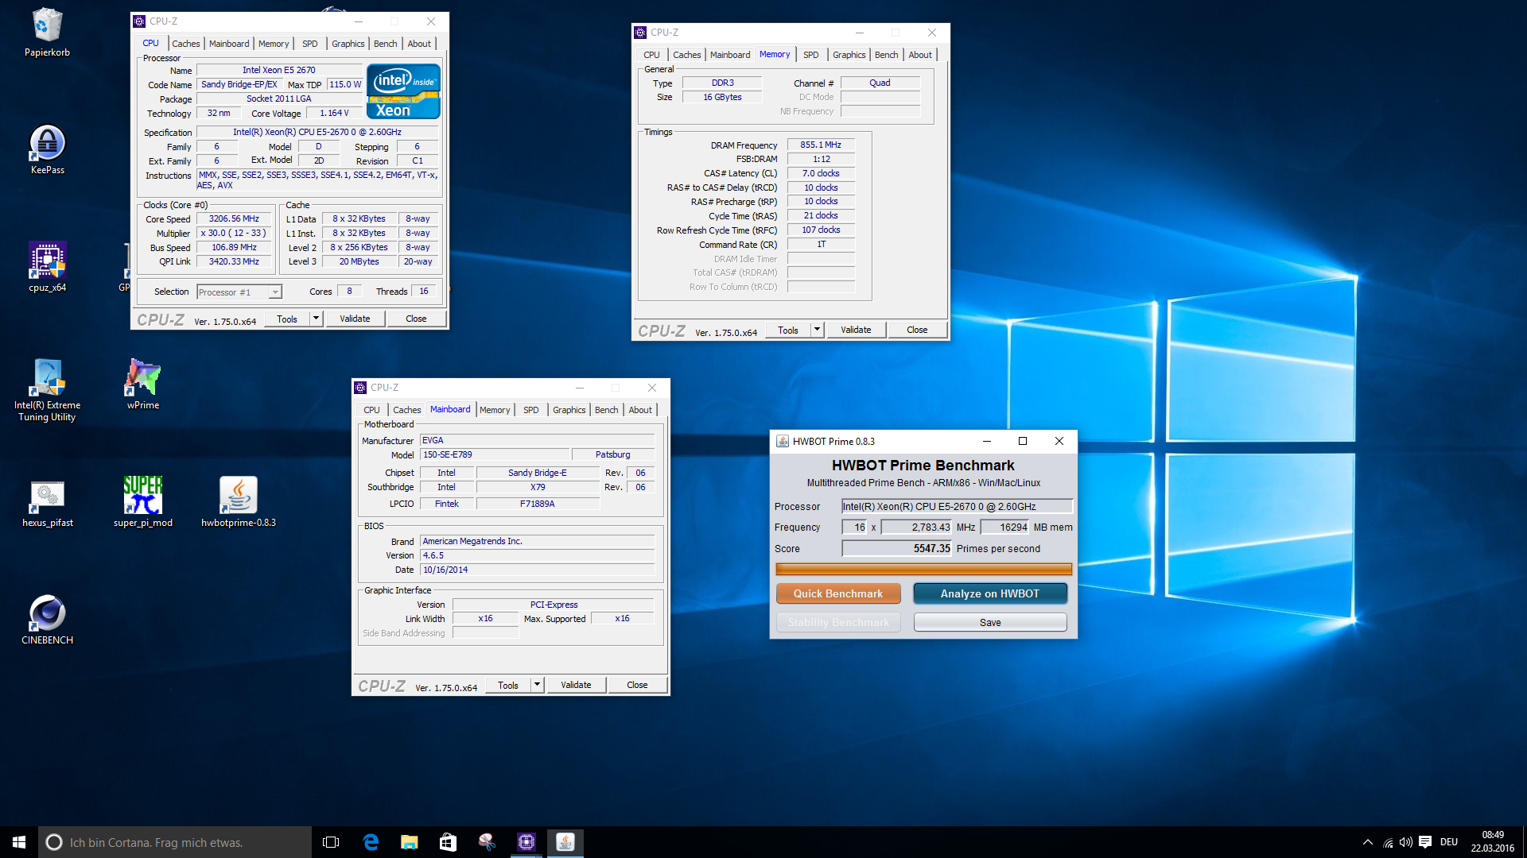Select the Java HWBOT Prime taskbar icon

(x=565, y=842)
